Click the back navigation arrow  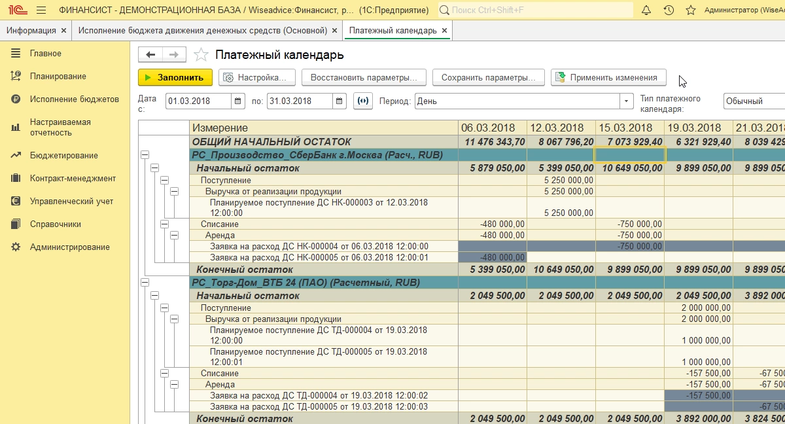click(150, 55)
